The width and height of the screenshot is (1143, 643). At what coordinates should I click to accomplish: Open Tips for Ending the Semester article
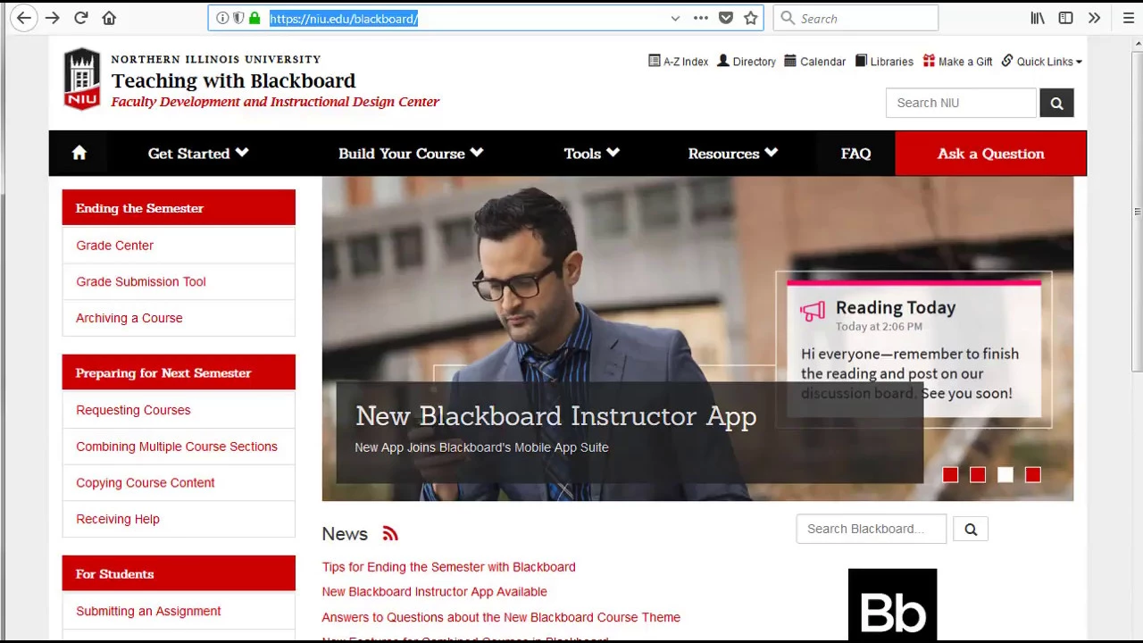point(448,567)
